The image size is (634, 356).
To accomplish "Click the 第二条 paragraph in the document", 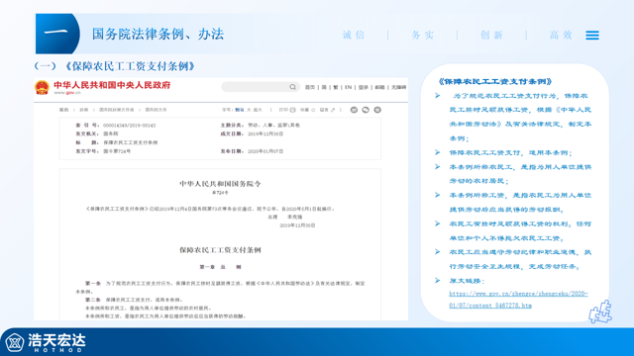I will point(134,300).
